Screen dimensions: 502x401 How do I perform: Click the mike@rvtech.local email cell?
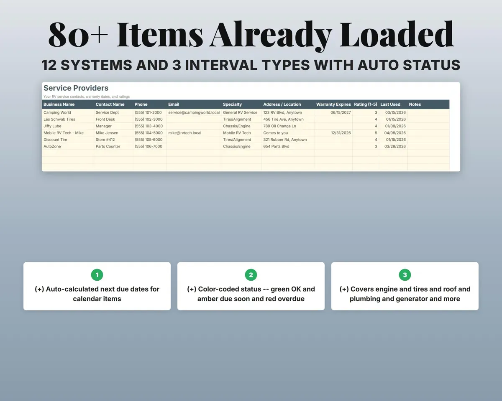(x=194, y=133)
